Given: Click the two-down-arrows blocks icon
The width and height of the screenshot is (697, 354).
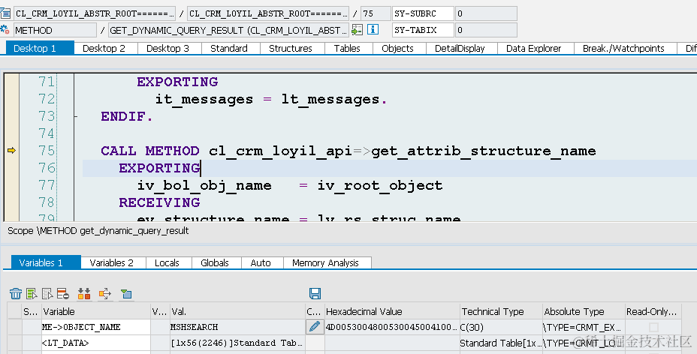Looking at the screenshot, I should [x=84, y=294].
